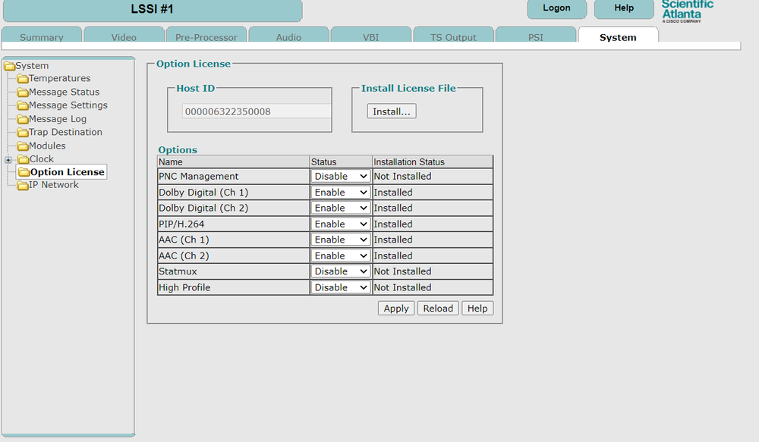Screen dimensions: 759x442
Task: Open PIP/H.264 status dropdown
Action: (340, 224)
